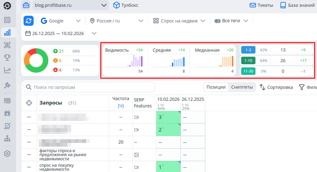The height and width of the screenshot is (172, 317).
Task: Open settings gear in sidebar
Action: tap(8, 153)
